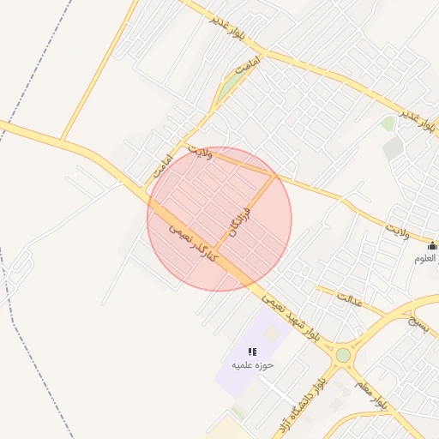439x439 pixels.
Task: Click the بسیج road label
Action: point(418,325)
